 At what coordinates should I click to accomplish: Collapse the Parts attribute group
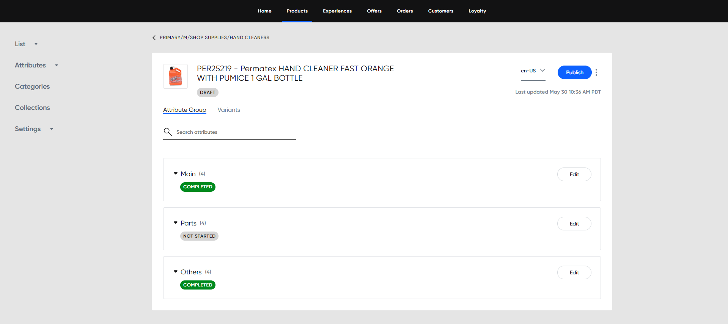coord(176,223)
